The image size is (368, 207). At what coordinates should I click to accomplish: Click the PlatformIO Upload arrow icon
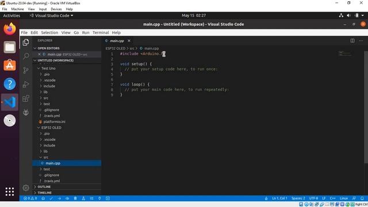click(59, 198)
